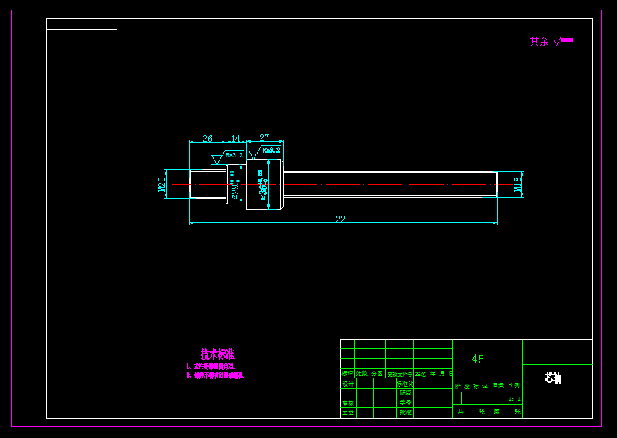This screenshot has height=438, width=617.
Task: Click the "阶段标记" header cell
Action: [471, 386]
